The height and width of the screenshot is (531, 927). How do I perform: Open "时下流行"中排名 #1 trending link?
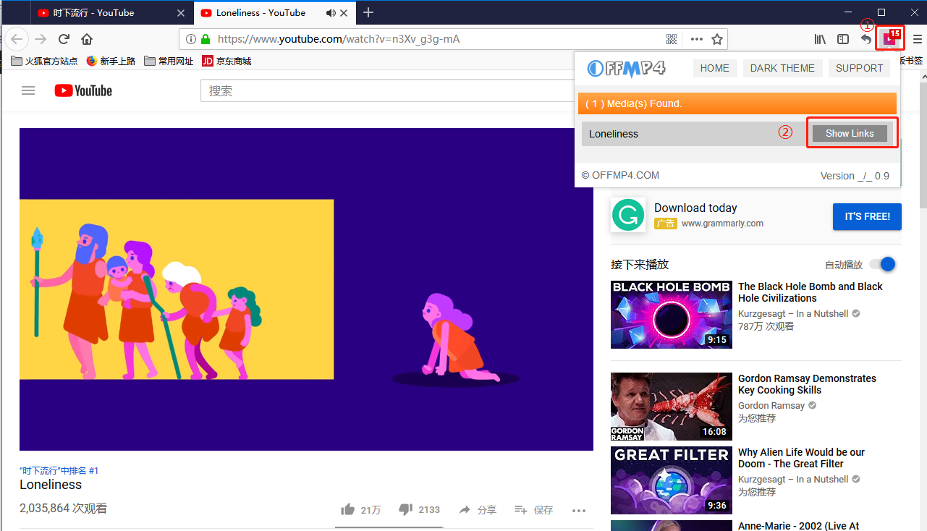pos(59,470)
